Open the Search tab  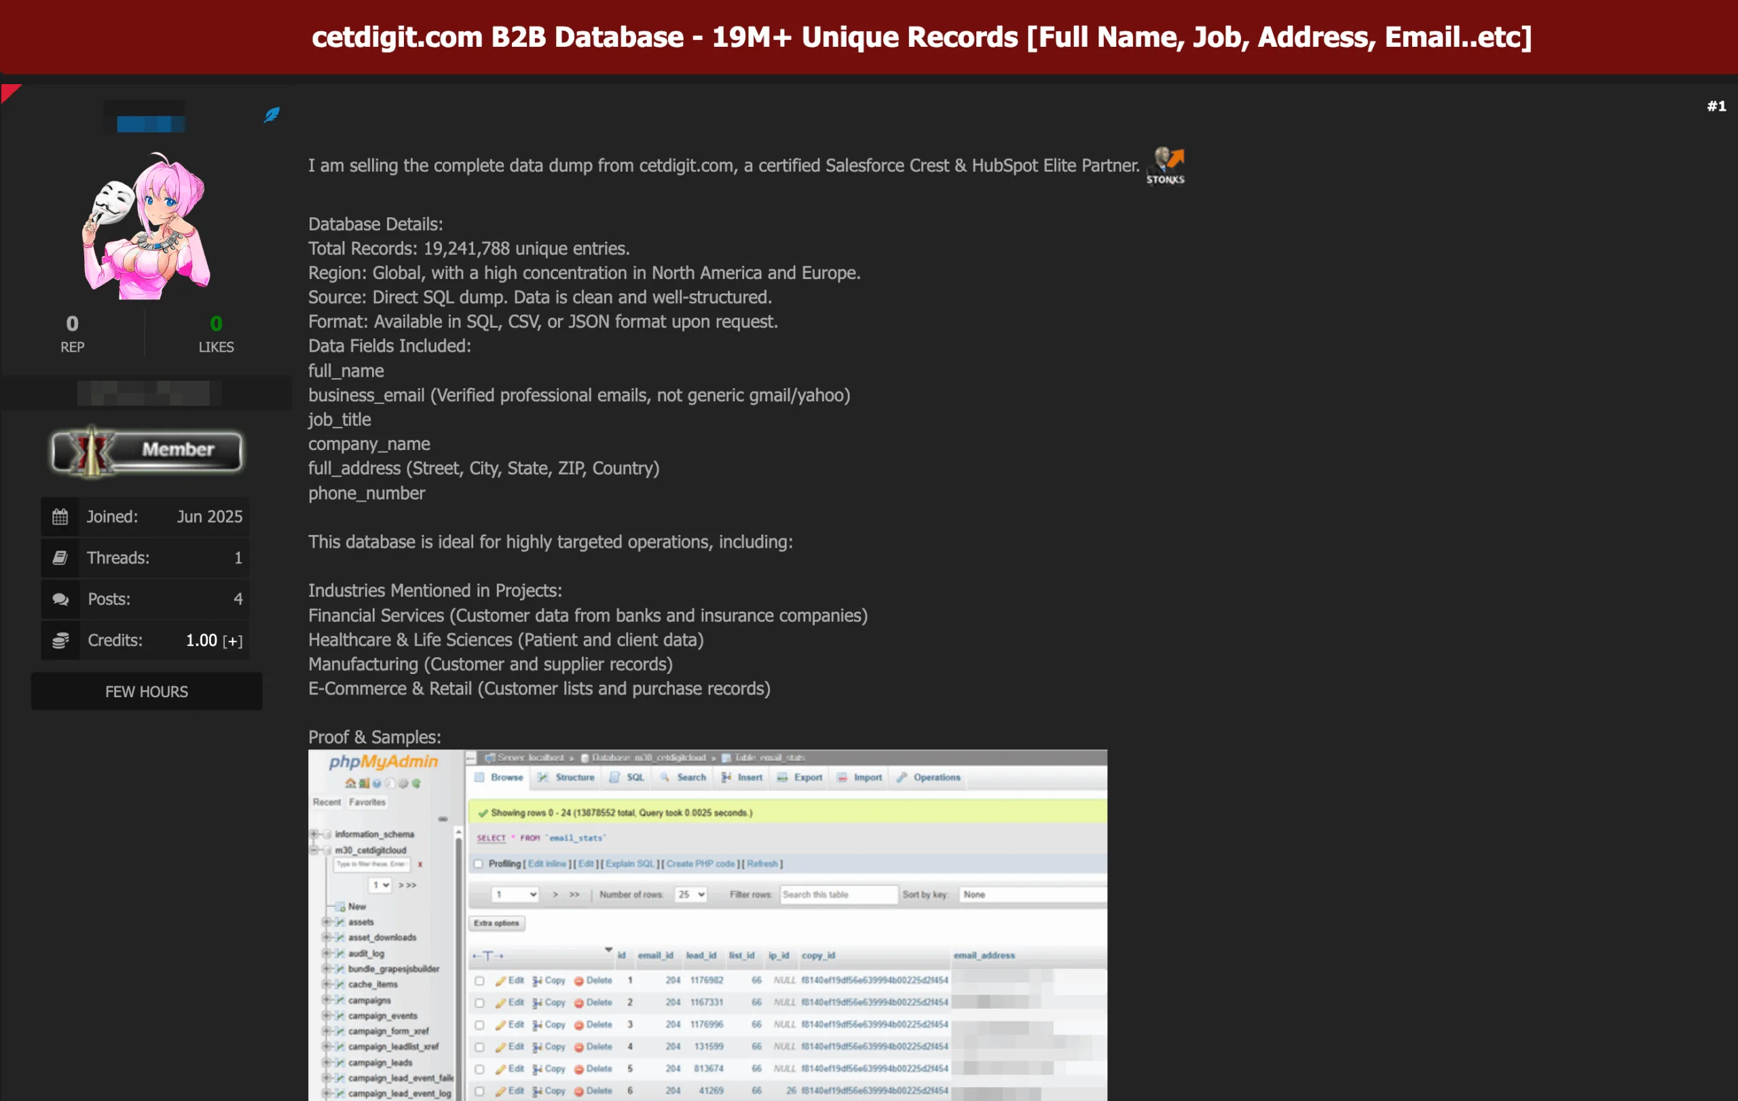[x=684, y=777]
